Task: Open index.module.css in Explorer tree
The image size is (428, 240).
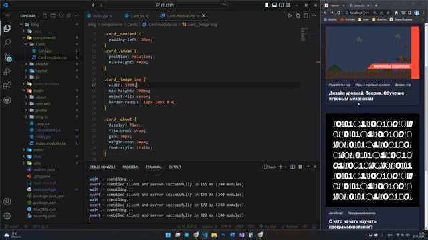Action: tap(51, 143)
